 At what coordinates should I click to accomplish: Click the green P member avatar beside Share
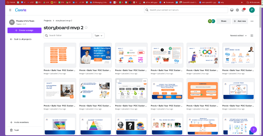(213, 21)
